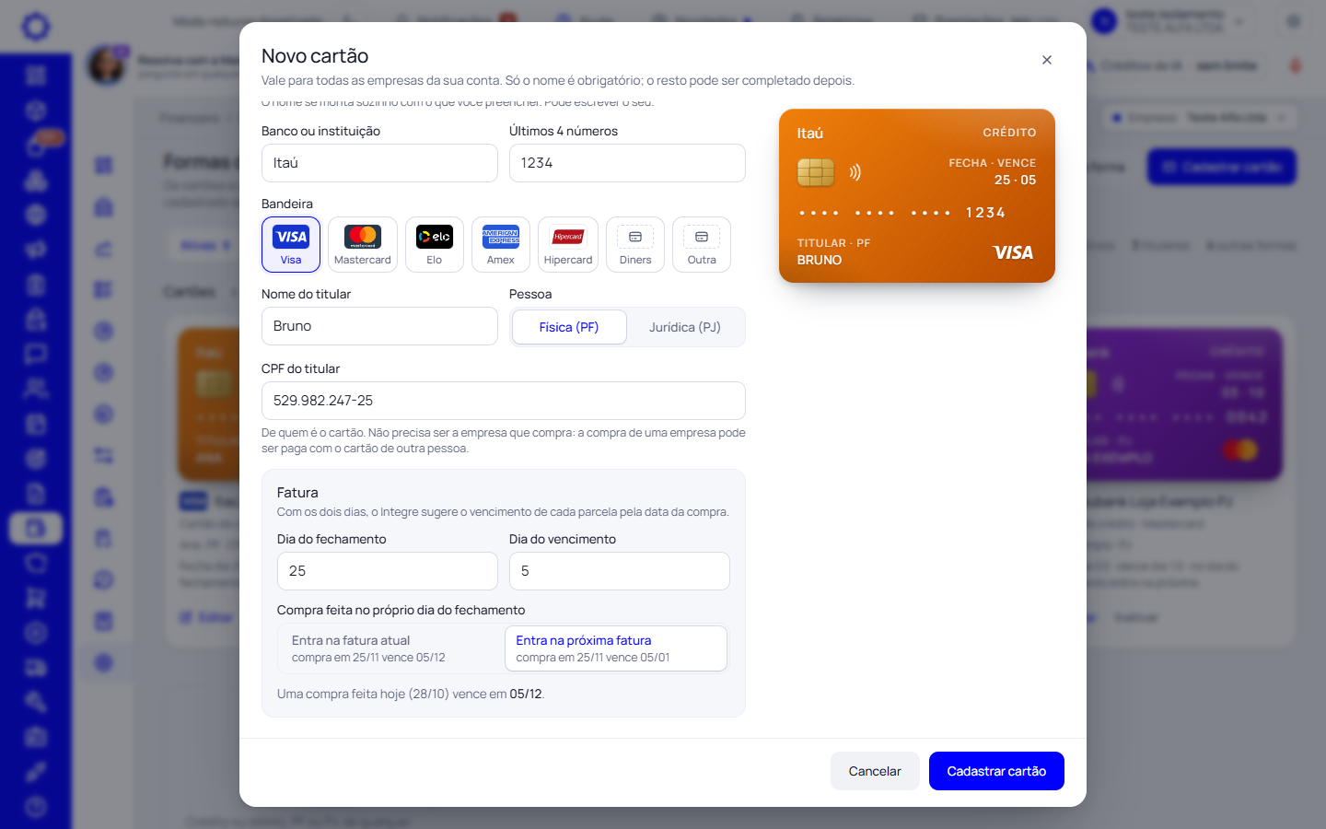Select the Amex brand option
The image size is (1326, 829).
point(501,244)
